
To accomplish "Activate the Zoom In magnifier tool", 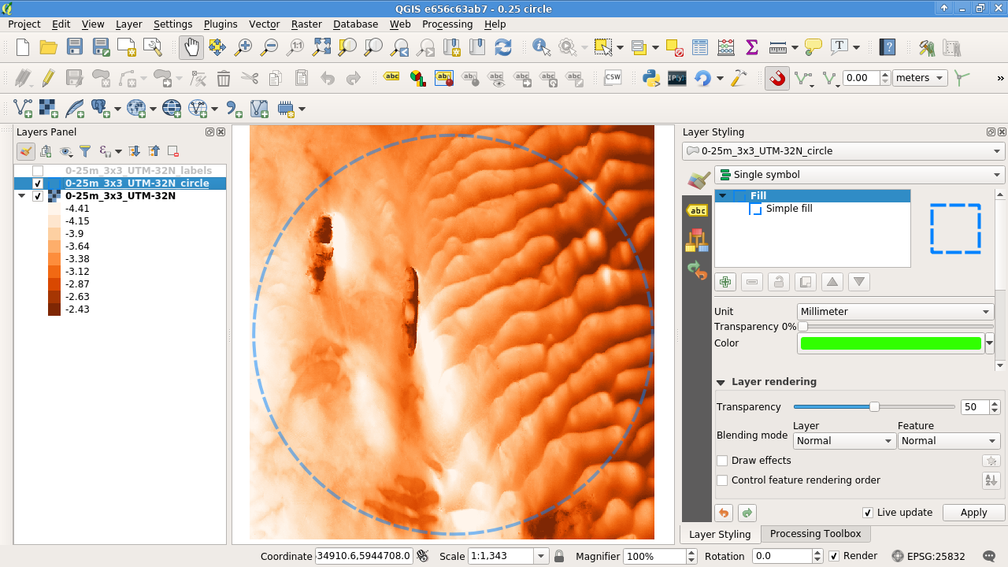I will (243, 47).
